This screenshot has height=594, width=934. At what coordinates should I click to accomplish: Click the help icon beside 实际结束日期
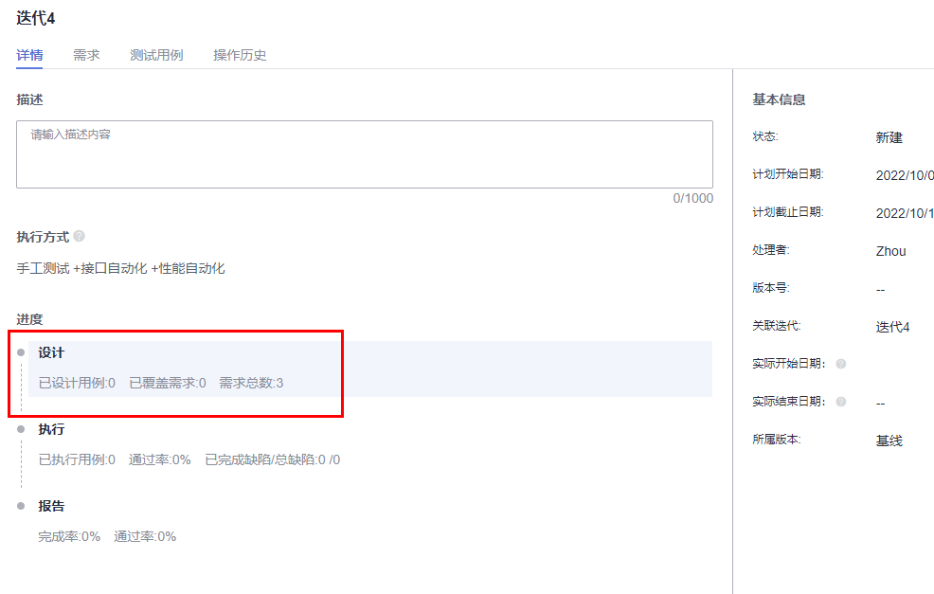click(841, 402)
